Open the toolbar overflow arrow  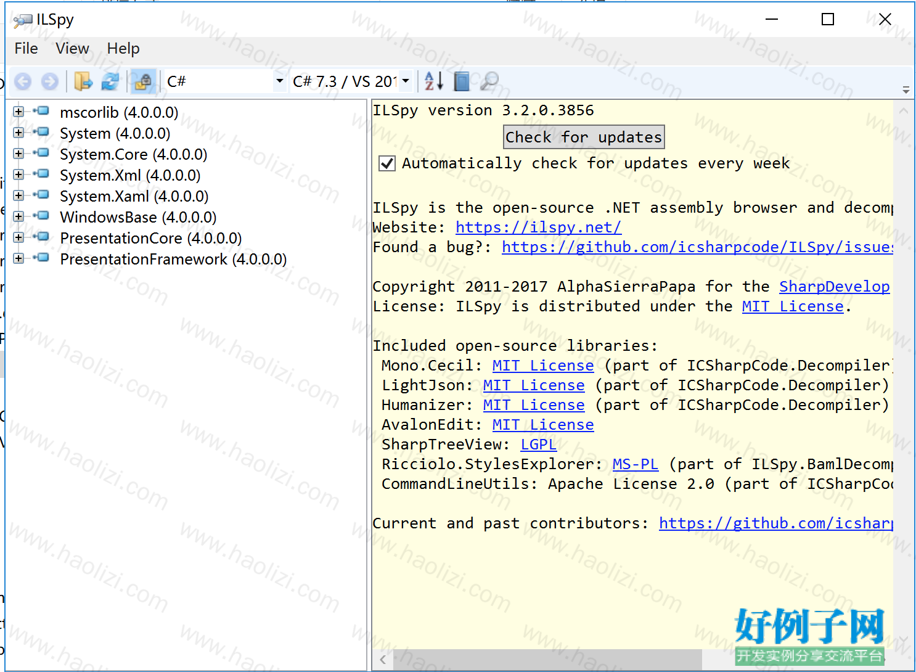click(x=906, y=89)
